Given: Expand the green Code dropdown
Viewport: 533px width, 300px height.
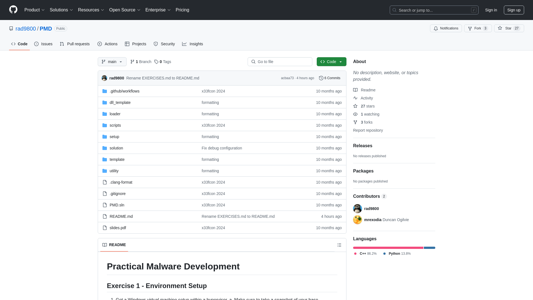Looking at the screenshot, I should coord(331,62).
